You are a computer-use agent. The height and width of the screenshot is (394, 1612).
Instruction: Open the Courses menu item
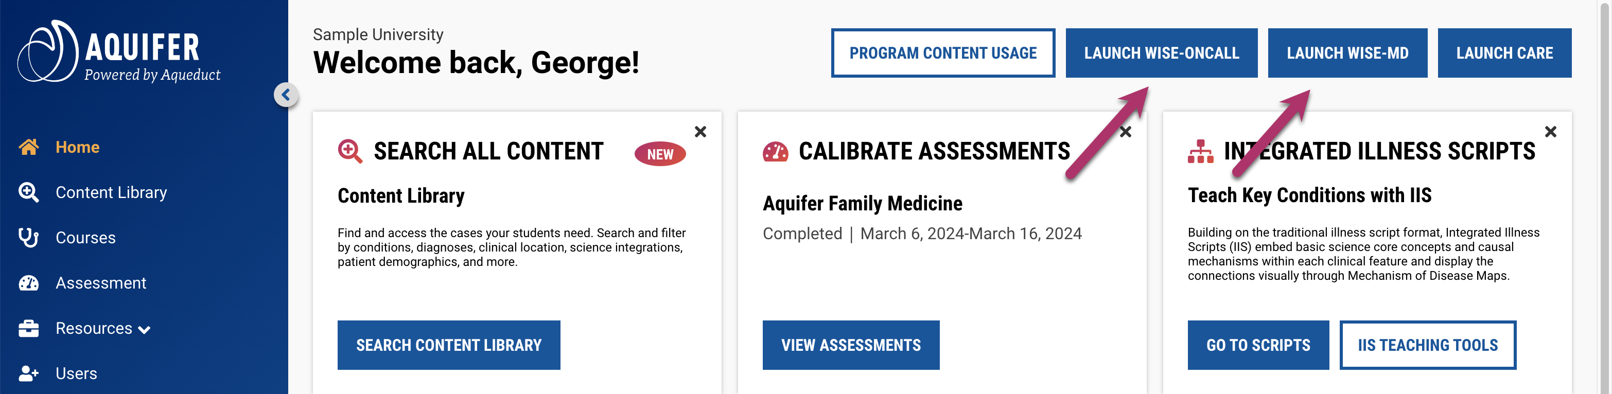click(x=86, y=238)
